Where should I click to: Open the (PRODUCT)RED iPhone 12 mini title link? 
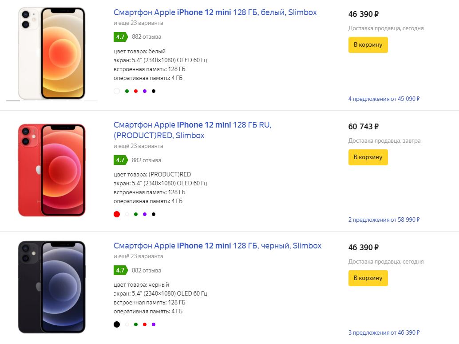tap(192, 130)
